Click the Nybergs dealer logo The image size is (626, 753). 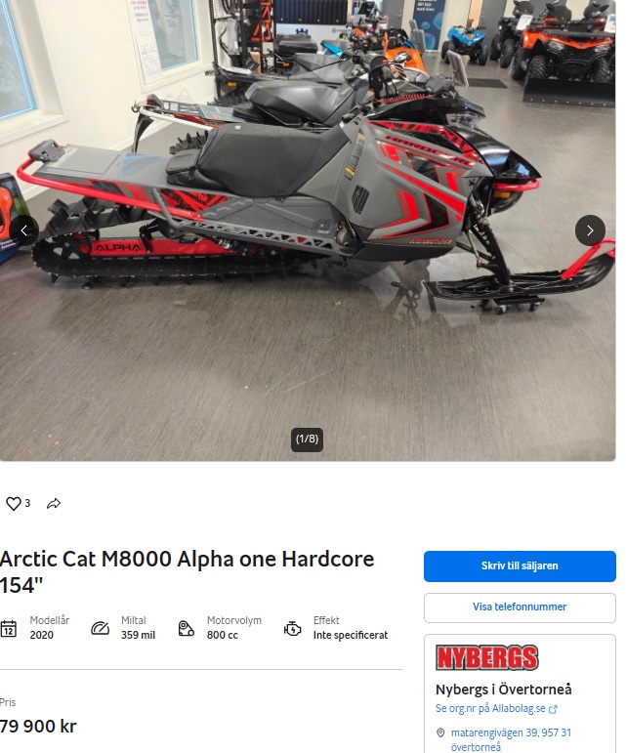486,658
